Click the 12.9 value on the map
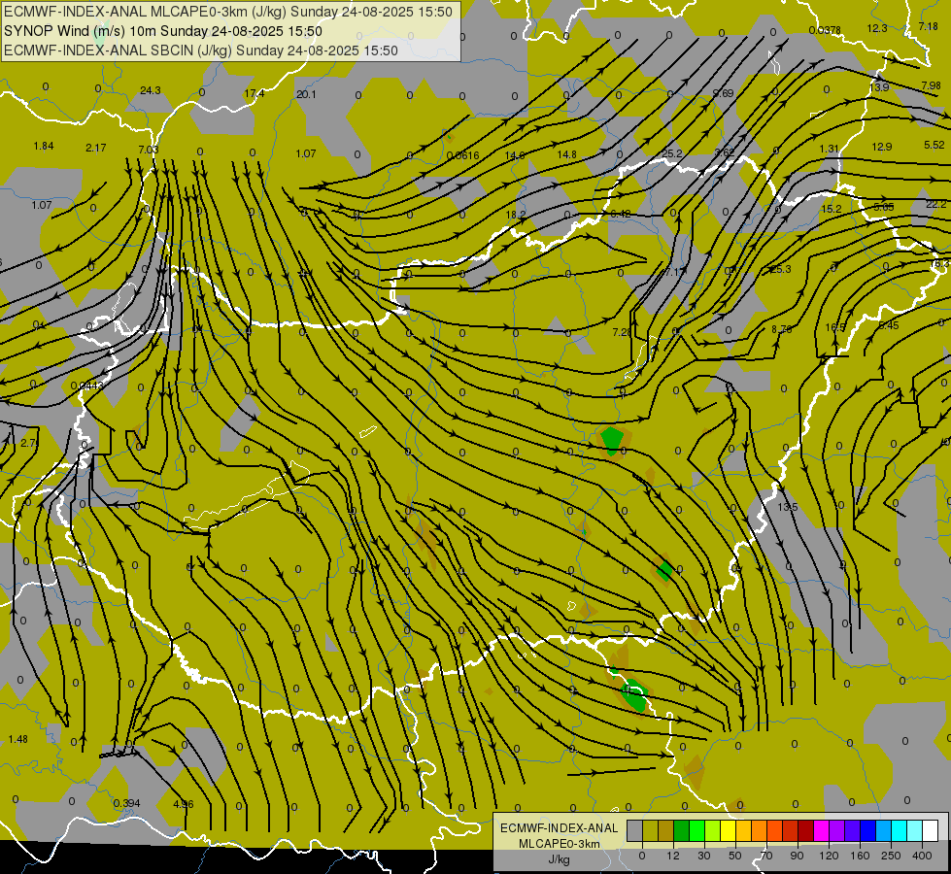The width and height of the screenshot is (951, 874). point(882,147)
